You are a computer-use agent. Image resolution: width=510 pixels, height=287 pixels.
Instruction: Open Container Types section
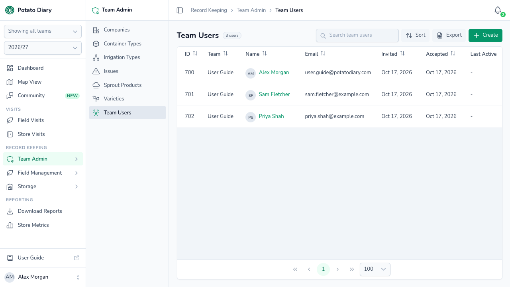coord(127,44)
